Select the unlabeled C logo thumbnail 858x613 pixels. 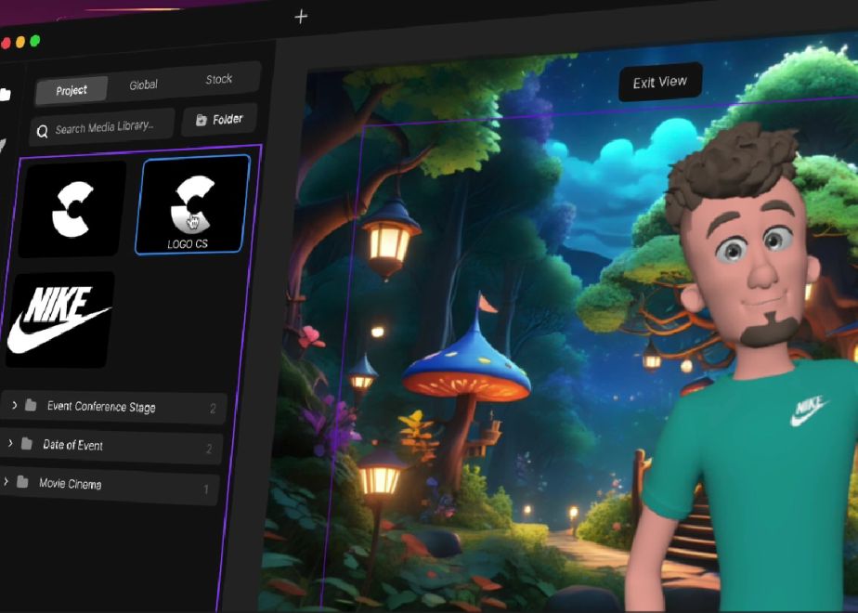[x=72, y=208]
